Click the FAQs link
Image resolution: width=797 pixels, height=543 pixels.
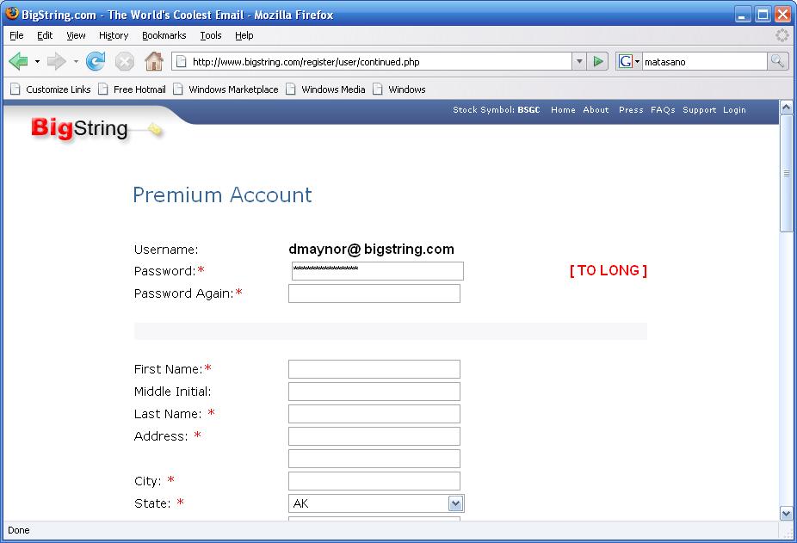tap(663, 110)
